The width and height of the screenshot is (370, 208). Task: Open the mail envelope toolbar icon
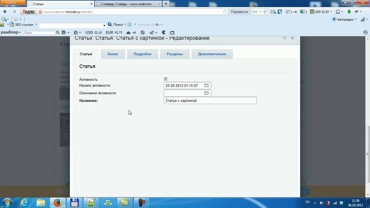tap(273, 12)
